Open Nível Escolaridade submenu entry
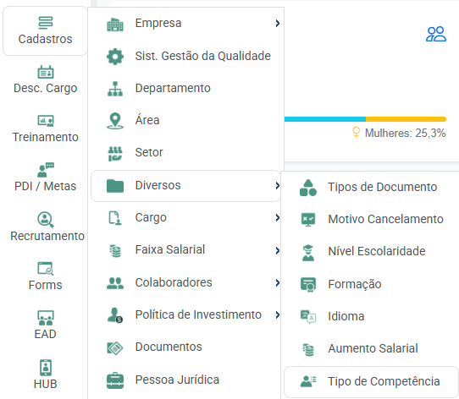459x399 pixels. click(371, 251)
